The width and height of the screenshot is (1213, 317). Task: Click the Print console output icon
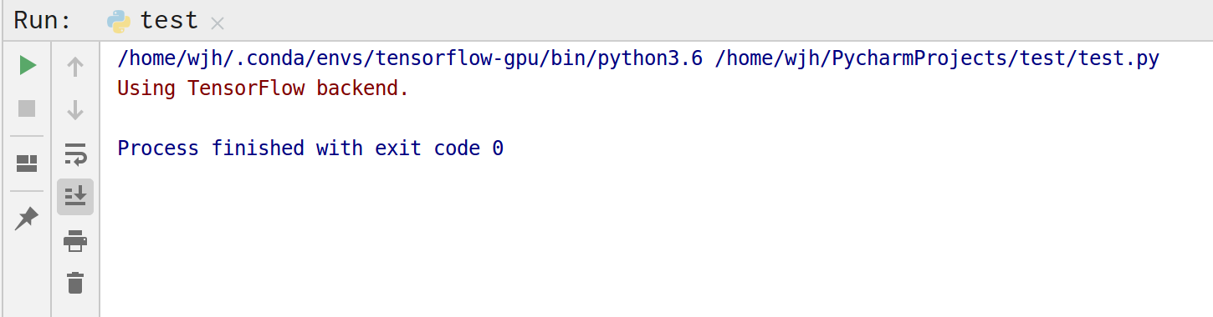coord(75,241)
